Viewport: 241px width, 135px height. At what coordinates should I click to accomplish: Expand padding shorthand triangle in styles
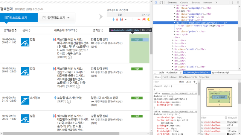pyautogui.click(x=168, y=126)
